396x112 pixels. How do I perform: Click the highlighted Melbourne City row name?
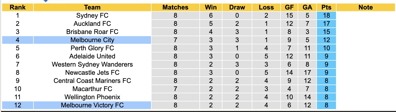pos(92,40)
